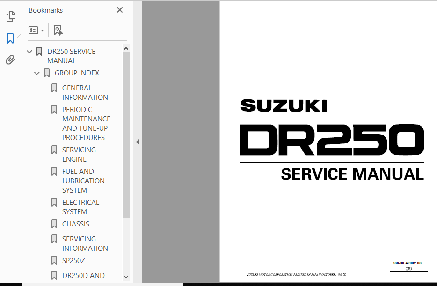Click bookmark icon beside ELECTRICAL SYSTEM
This screenshot has height=286, width=437.
(54, 203)
